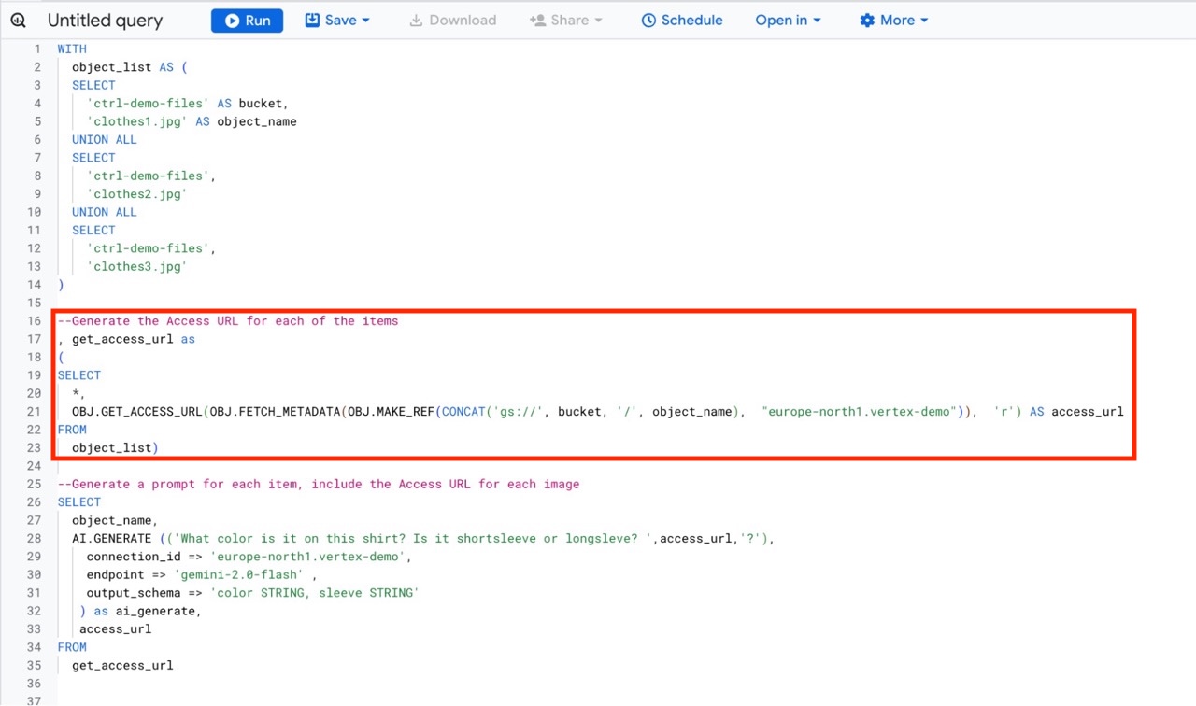
Task: Click the query magnifier icon beside the title
Action: 19,21
